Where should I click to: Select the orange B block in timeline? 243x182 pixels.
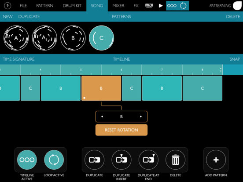click(101, 88)
